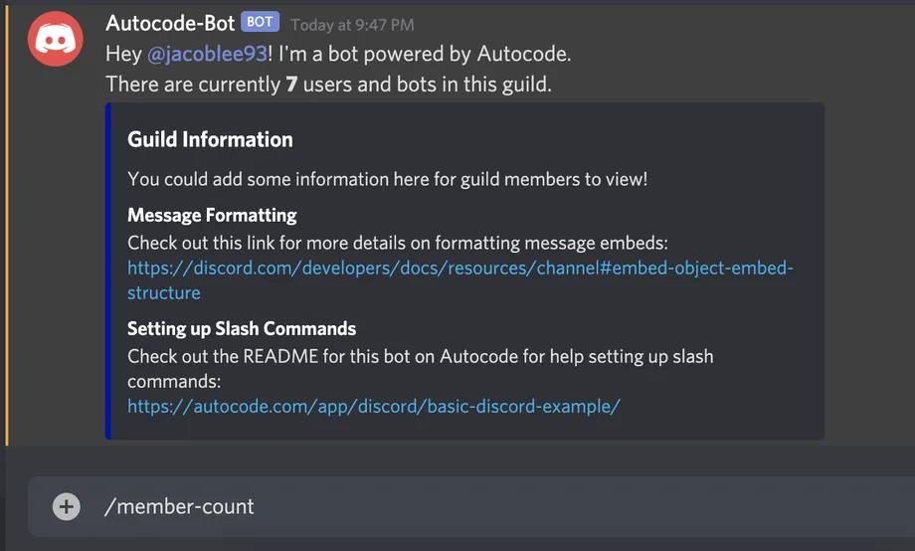Click the blue color bar on embed
Image resolution: width=915 pixels, height=551 pixels.
pos(108,271)
